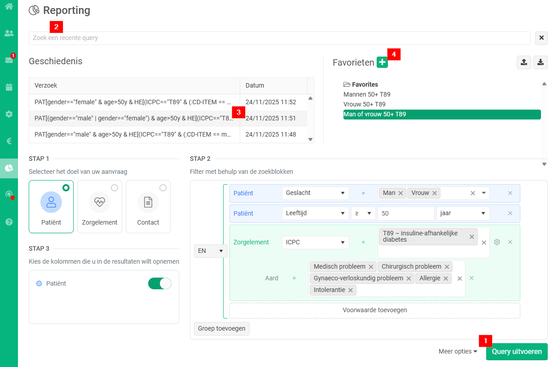The image size is (554, 367).
Task: Click the Query uitvoeren button
Action: [517, 352]
